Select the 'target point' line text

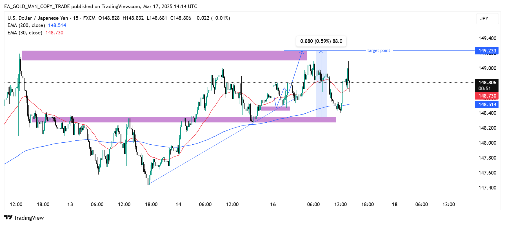point(379,50)
